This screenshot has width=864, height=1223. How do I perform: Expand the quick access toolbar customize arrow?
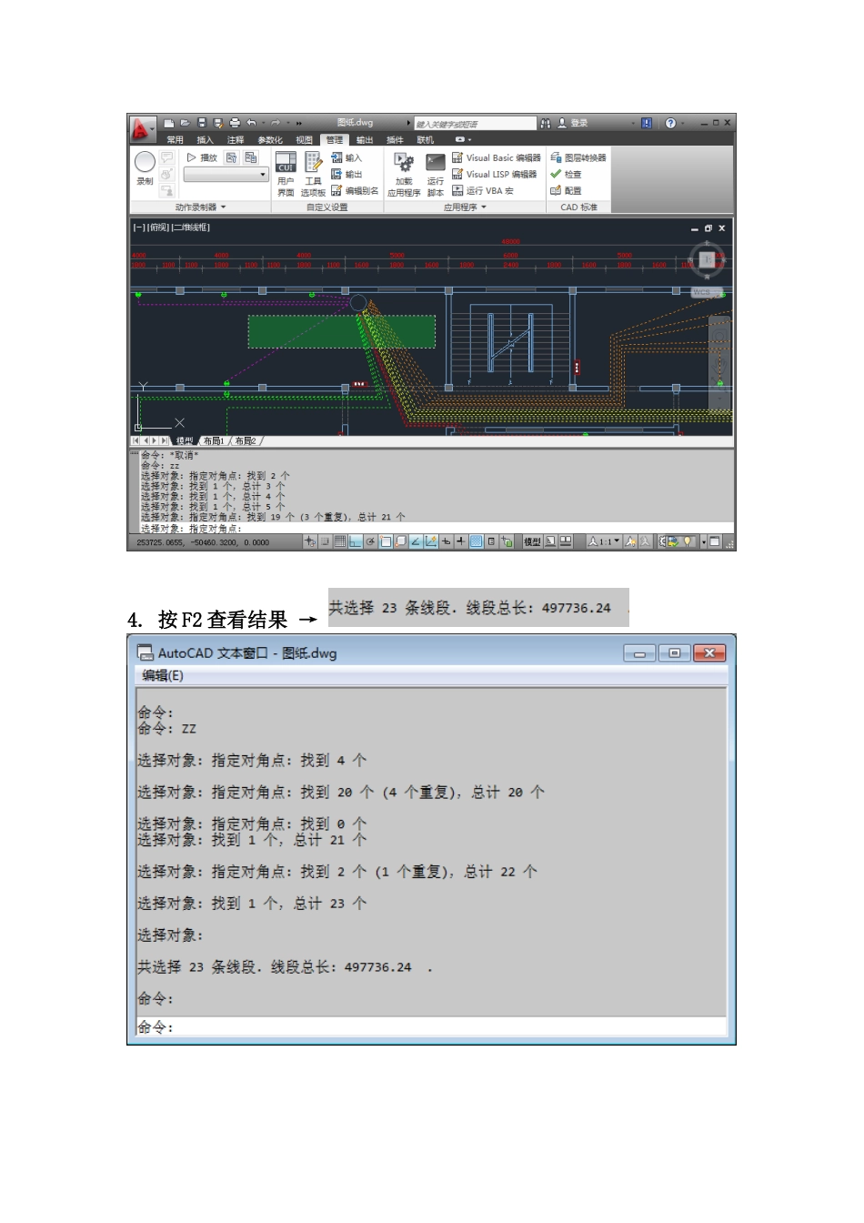coord(298,123)
